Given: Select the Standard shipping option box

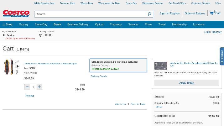Looking at the screenshot, I should (118, 65).
